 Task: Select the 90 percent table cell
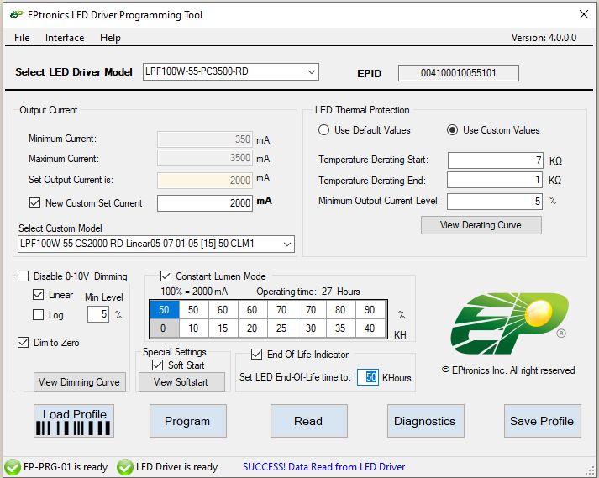(x=370, y=309)
